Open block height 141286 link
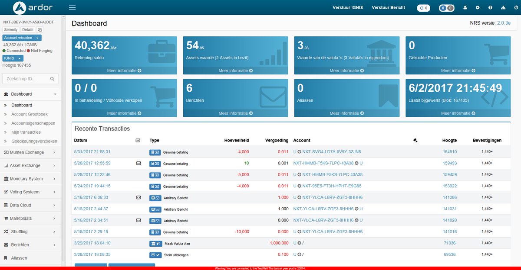Screen dimensions: 521x270 (x=449, y=197)
